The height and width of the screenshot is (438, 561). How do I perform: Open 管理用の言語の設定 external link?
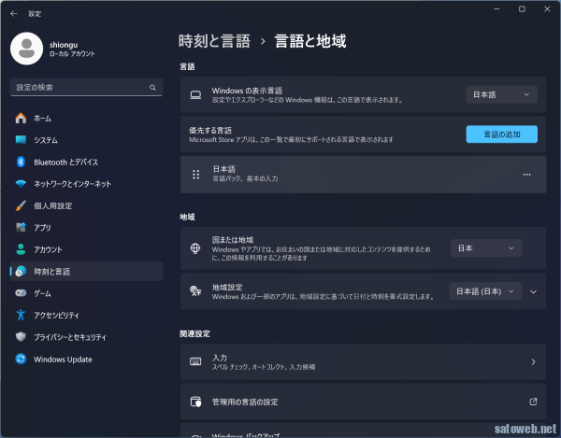coord(363,402)
